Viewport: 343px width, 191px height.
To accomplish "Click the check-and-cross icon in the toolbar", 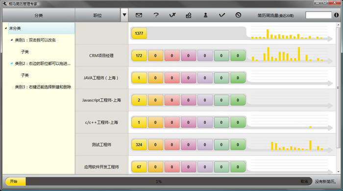I will point(172,15).
